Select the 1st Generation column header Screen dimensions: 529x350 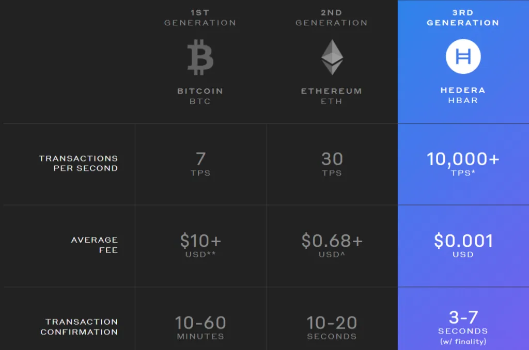[x=200, y=18]
